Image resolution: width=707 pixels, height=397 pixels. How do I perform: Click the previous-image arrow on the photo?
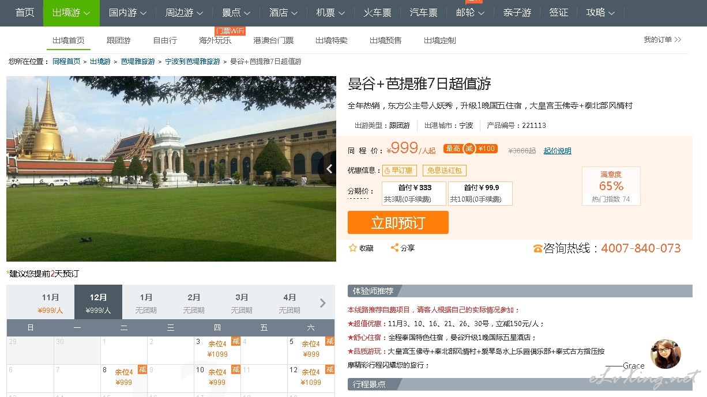(329, 169)
